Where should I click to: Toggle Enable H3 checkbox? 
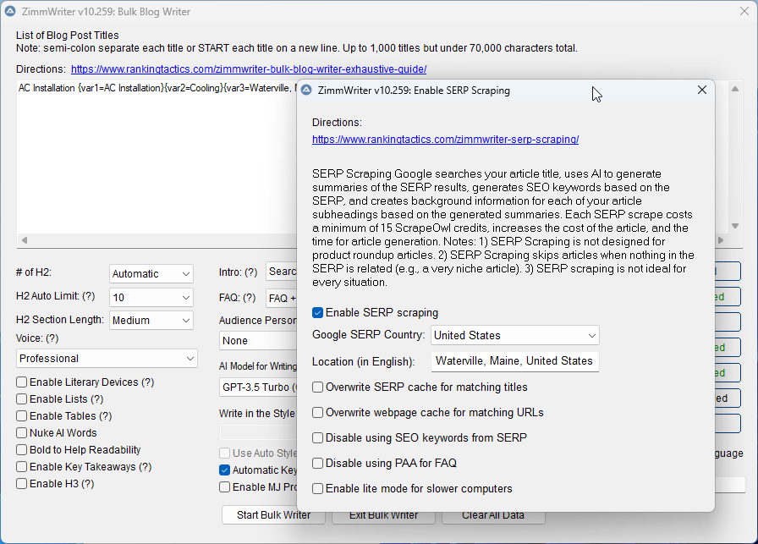pos(21,484)
